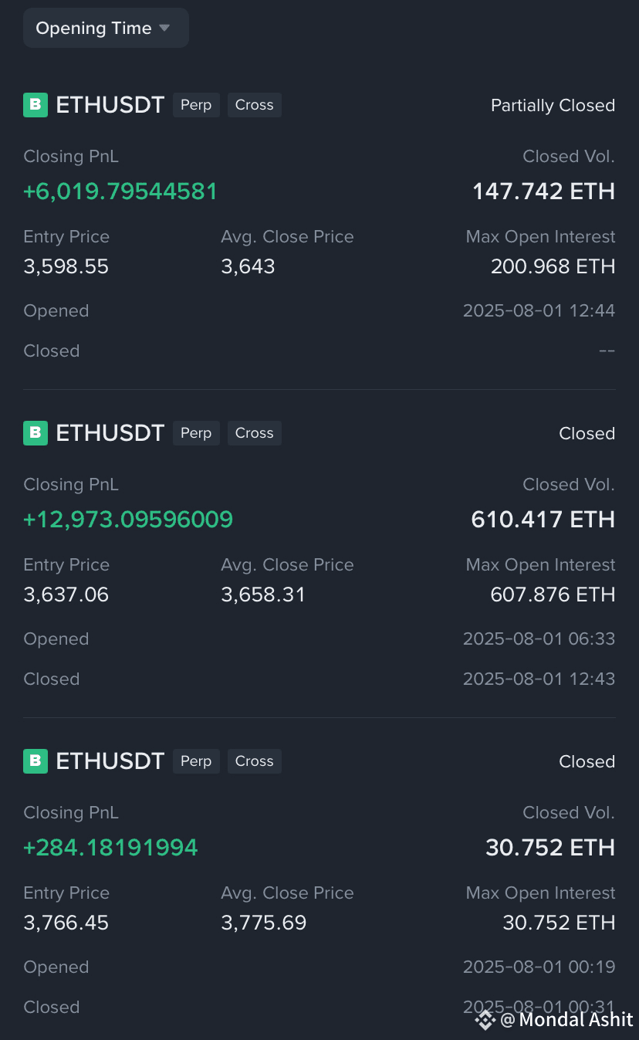Tap the green B icon of the third ETHUSDT position
Viewport: 639px width, 1040px height.
coord(35,761)
